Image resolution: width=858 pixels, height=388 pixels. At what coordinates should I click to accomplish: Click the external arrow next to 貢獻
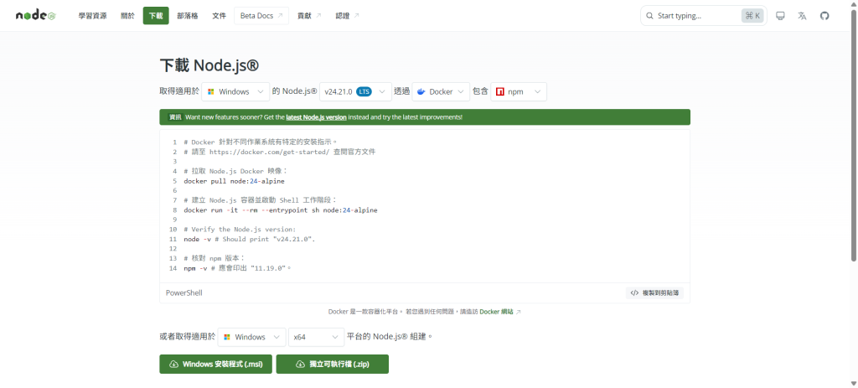pyautogui.click(x=318, y=16)
